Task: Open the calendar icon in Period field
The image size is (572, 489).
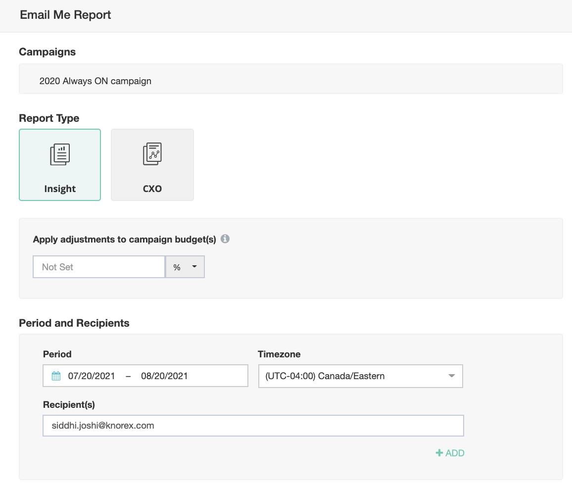Action: 56,376
